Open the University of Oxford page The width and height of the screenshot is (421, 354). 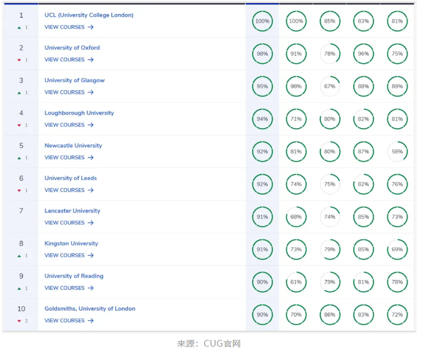[x=72, y=48]
